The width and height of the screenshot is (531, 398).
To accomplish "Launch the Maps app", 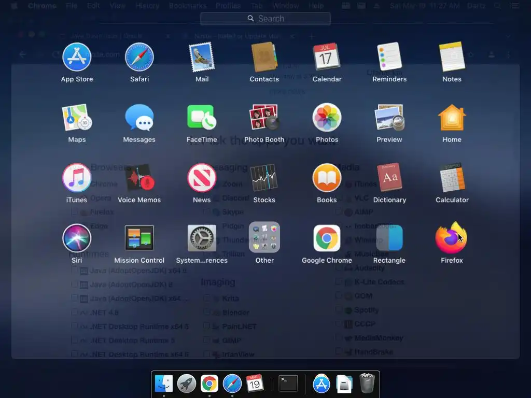I will click(77, 118).
